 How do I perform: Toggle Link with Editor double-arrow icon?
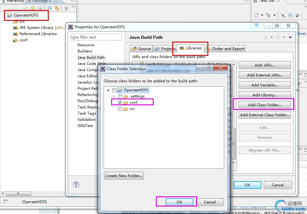coord(57,8)
